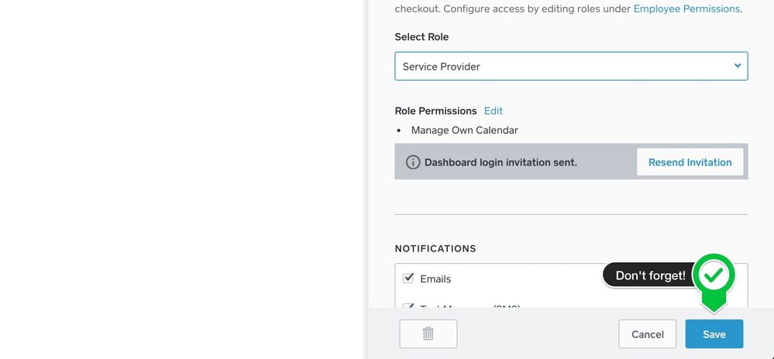Click the role dropdown chevron arrow

coord(738,67)
